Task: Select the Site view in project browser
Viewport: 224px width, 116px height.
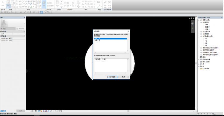Action: (x=207, y=25)
